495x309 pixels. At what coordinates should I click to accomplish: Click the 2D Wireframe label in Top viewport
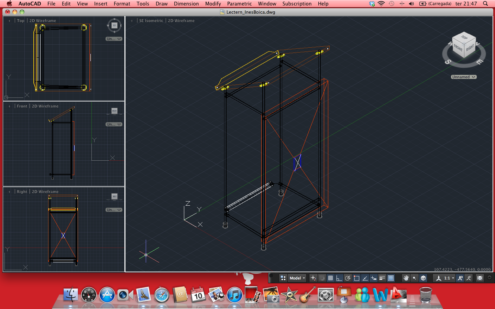(x=43, y=21)
